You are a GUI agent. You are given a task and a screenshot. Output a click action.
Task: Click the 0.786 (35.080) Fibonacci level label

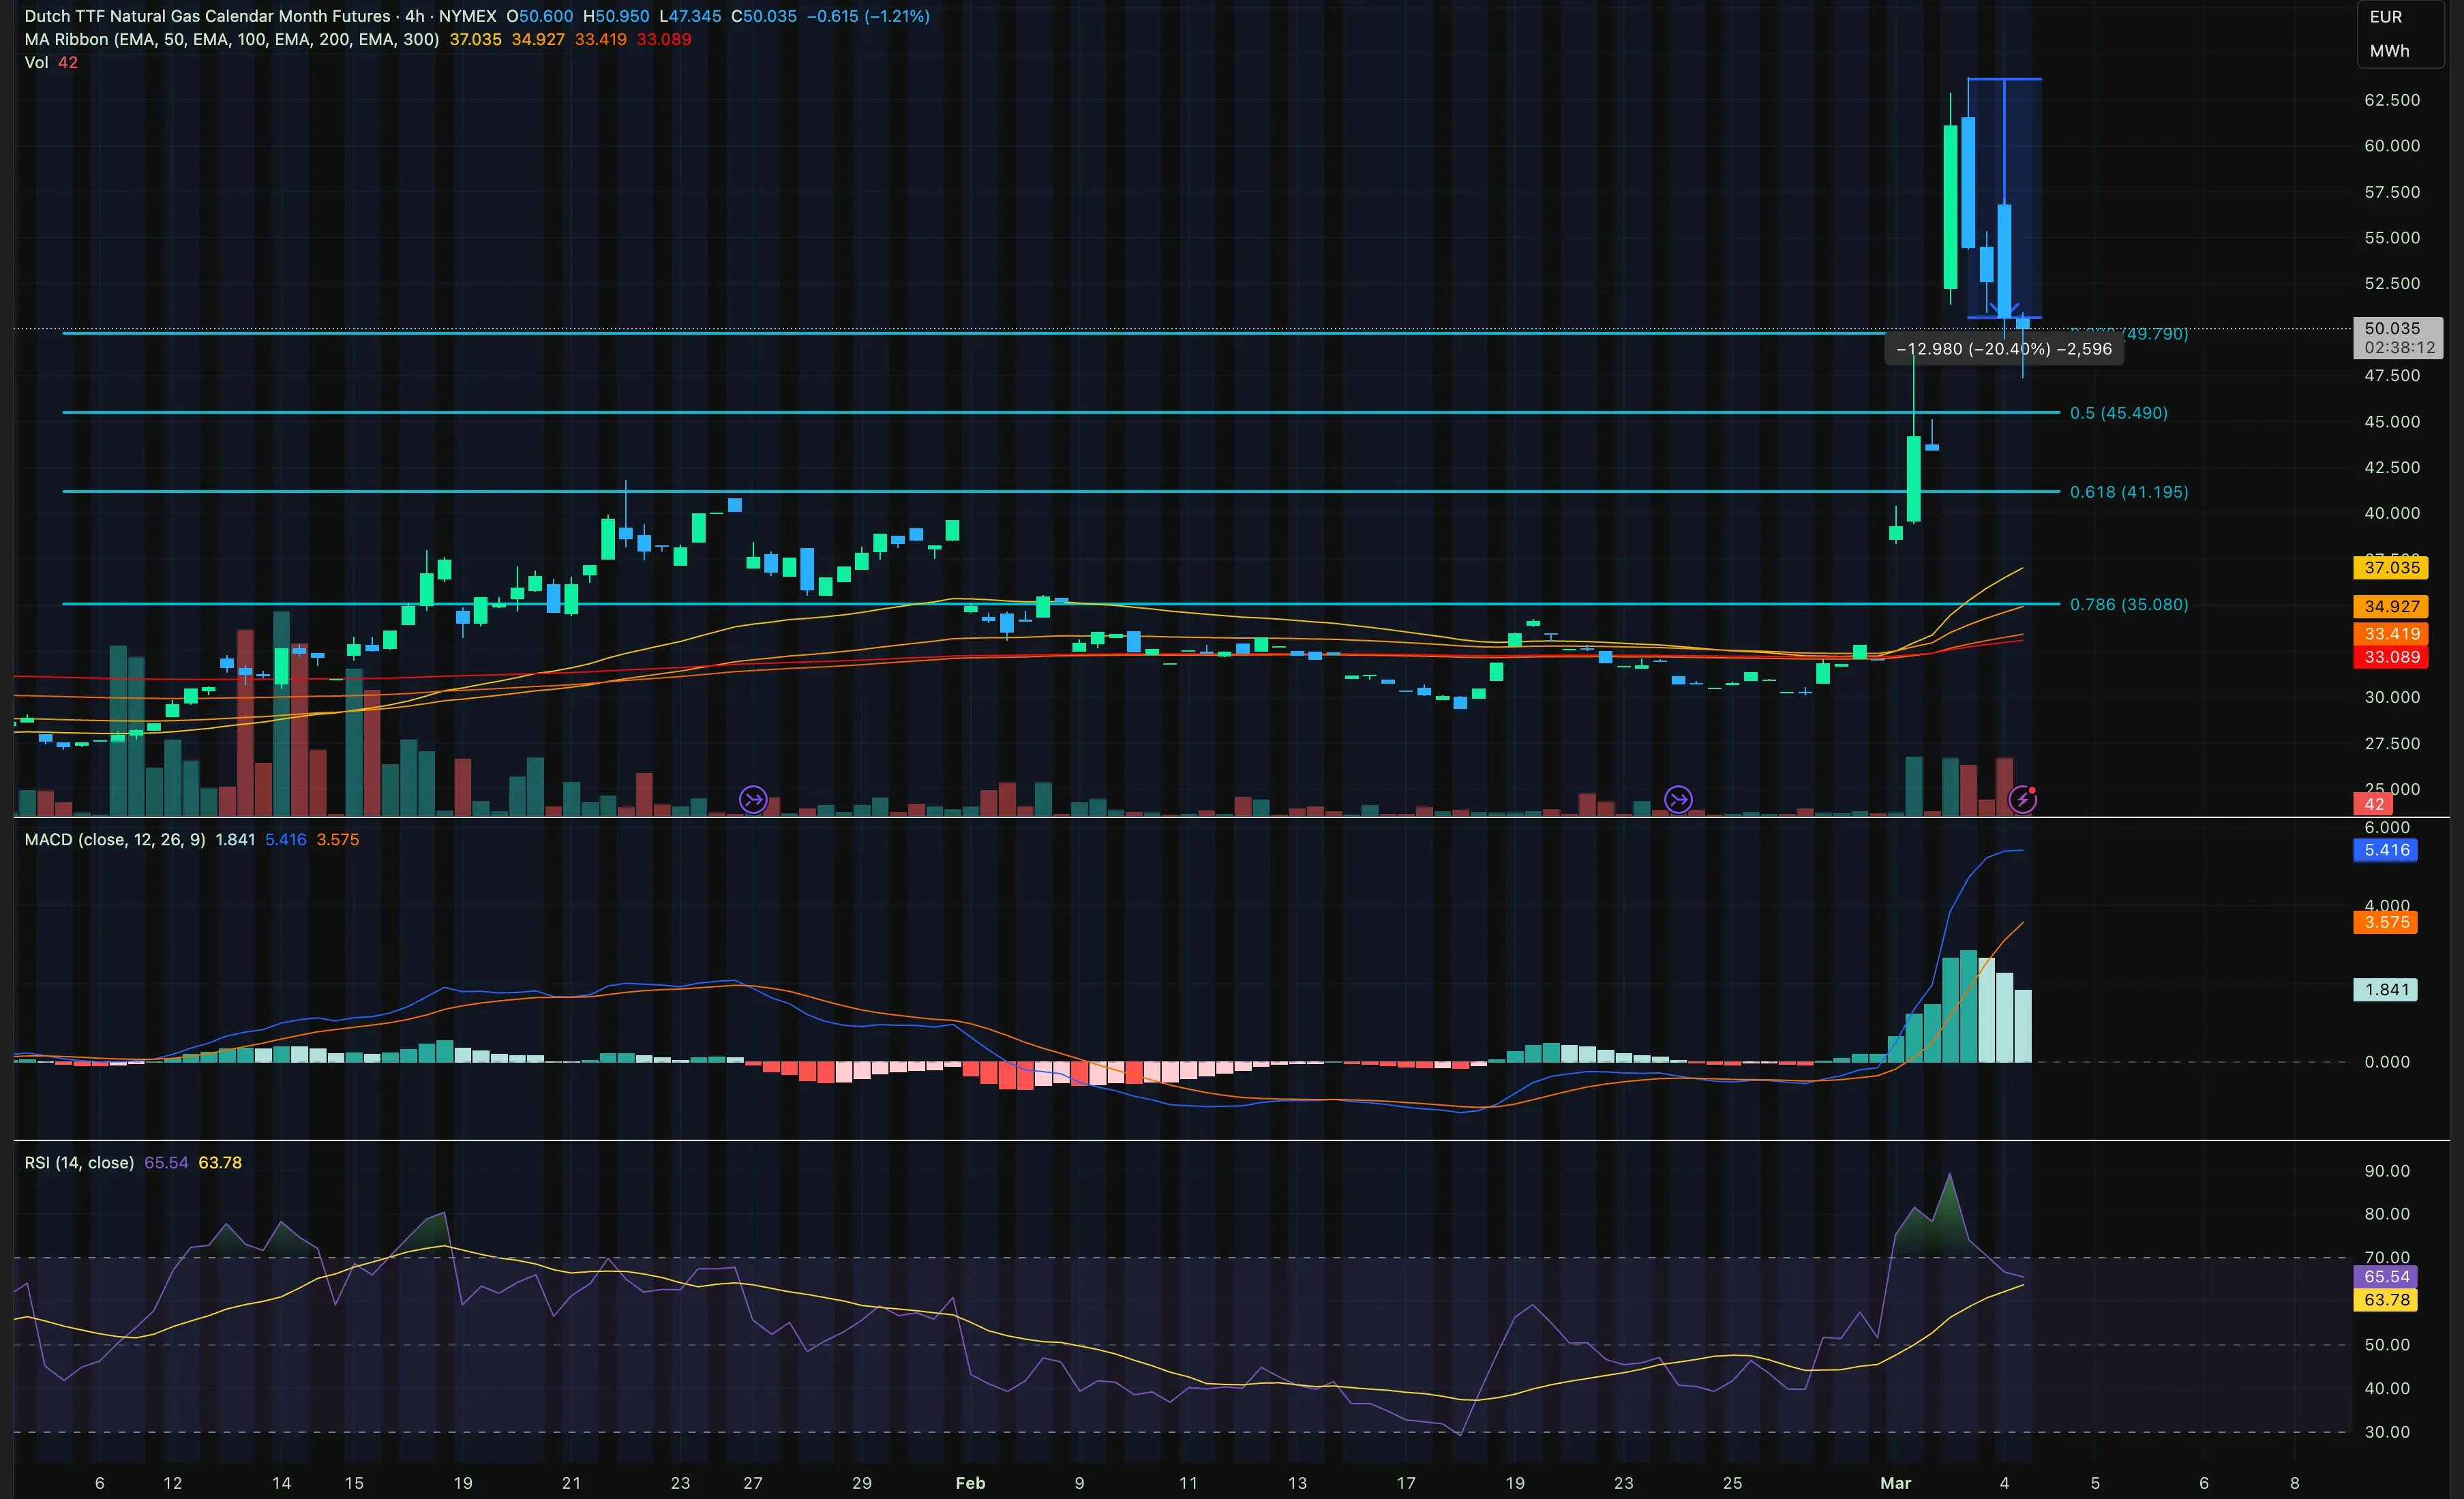point(2128,604)
